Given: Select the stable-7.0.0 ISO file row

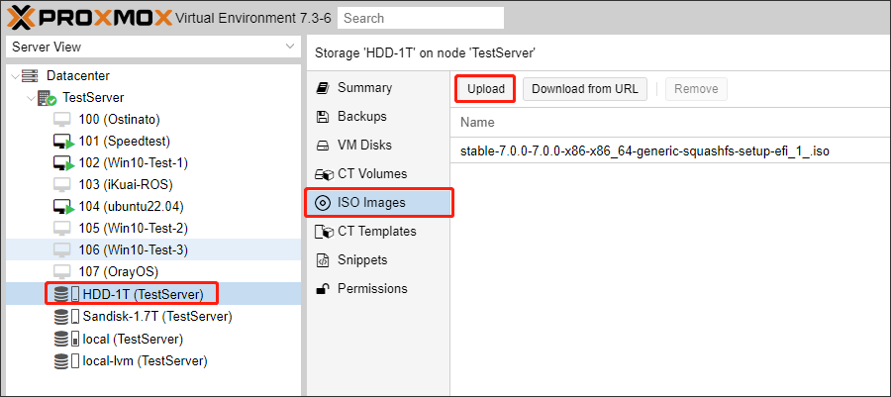Looking at the screenshot, I should 670,151.
